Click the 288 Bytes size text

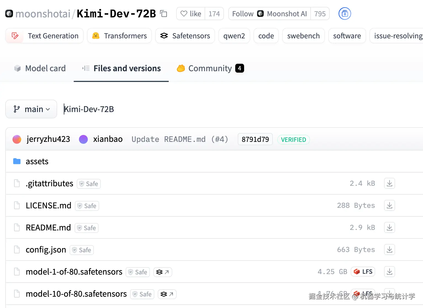[356, 205]
